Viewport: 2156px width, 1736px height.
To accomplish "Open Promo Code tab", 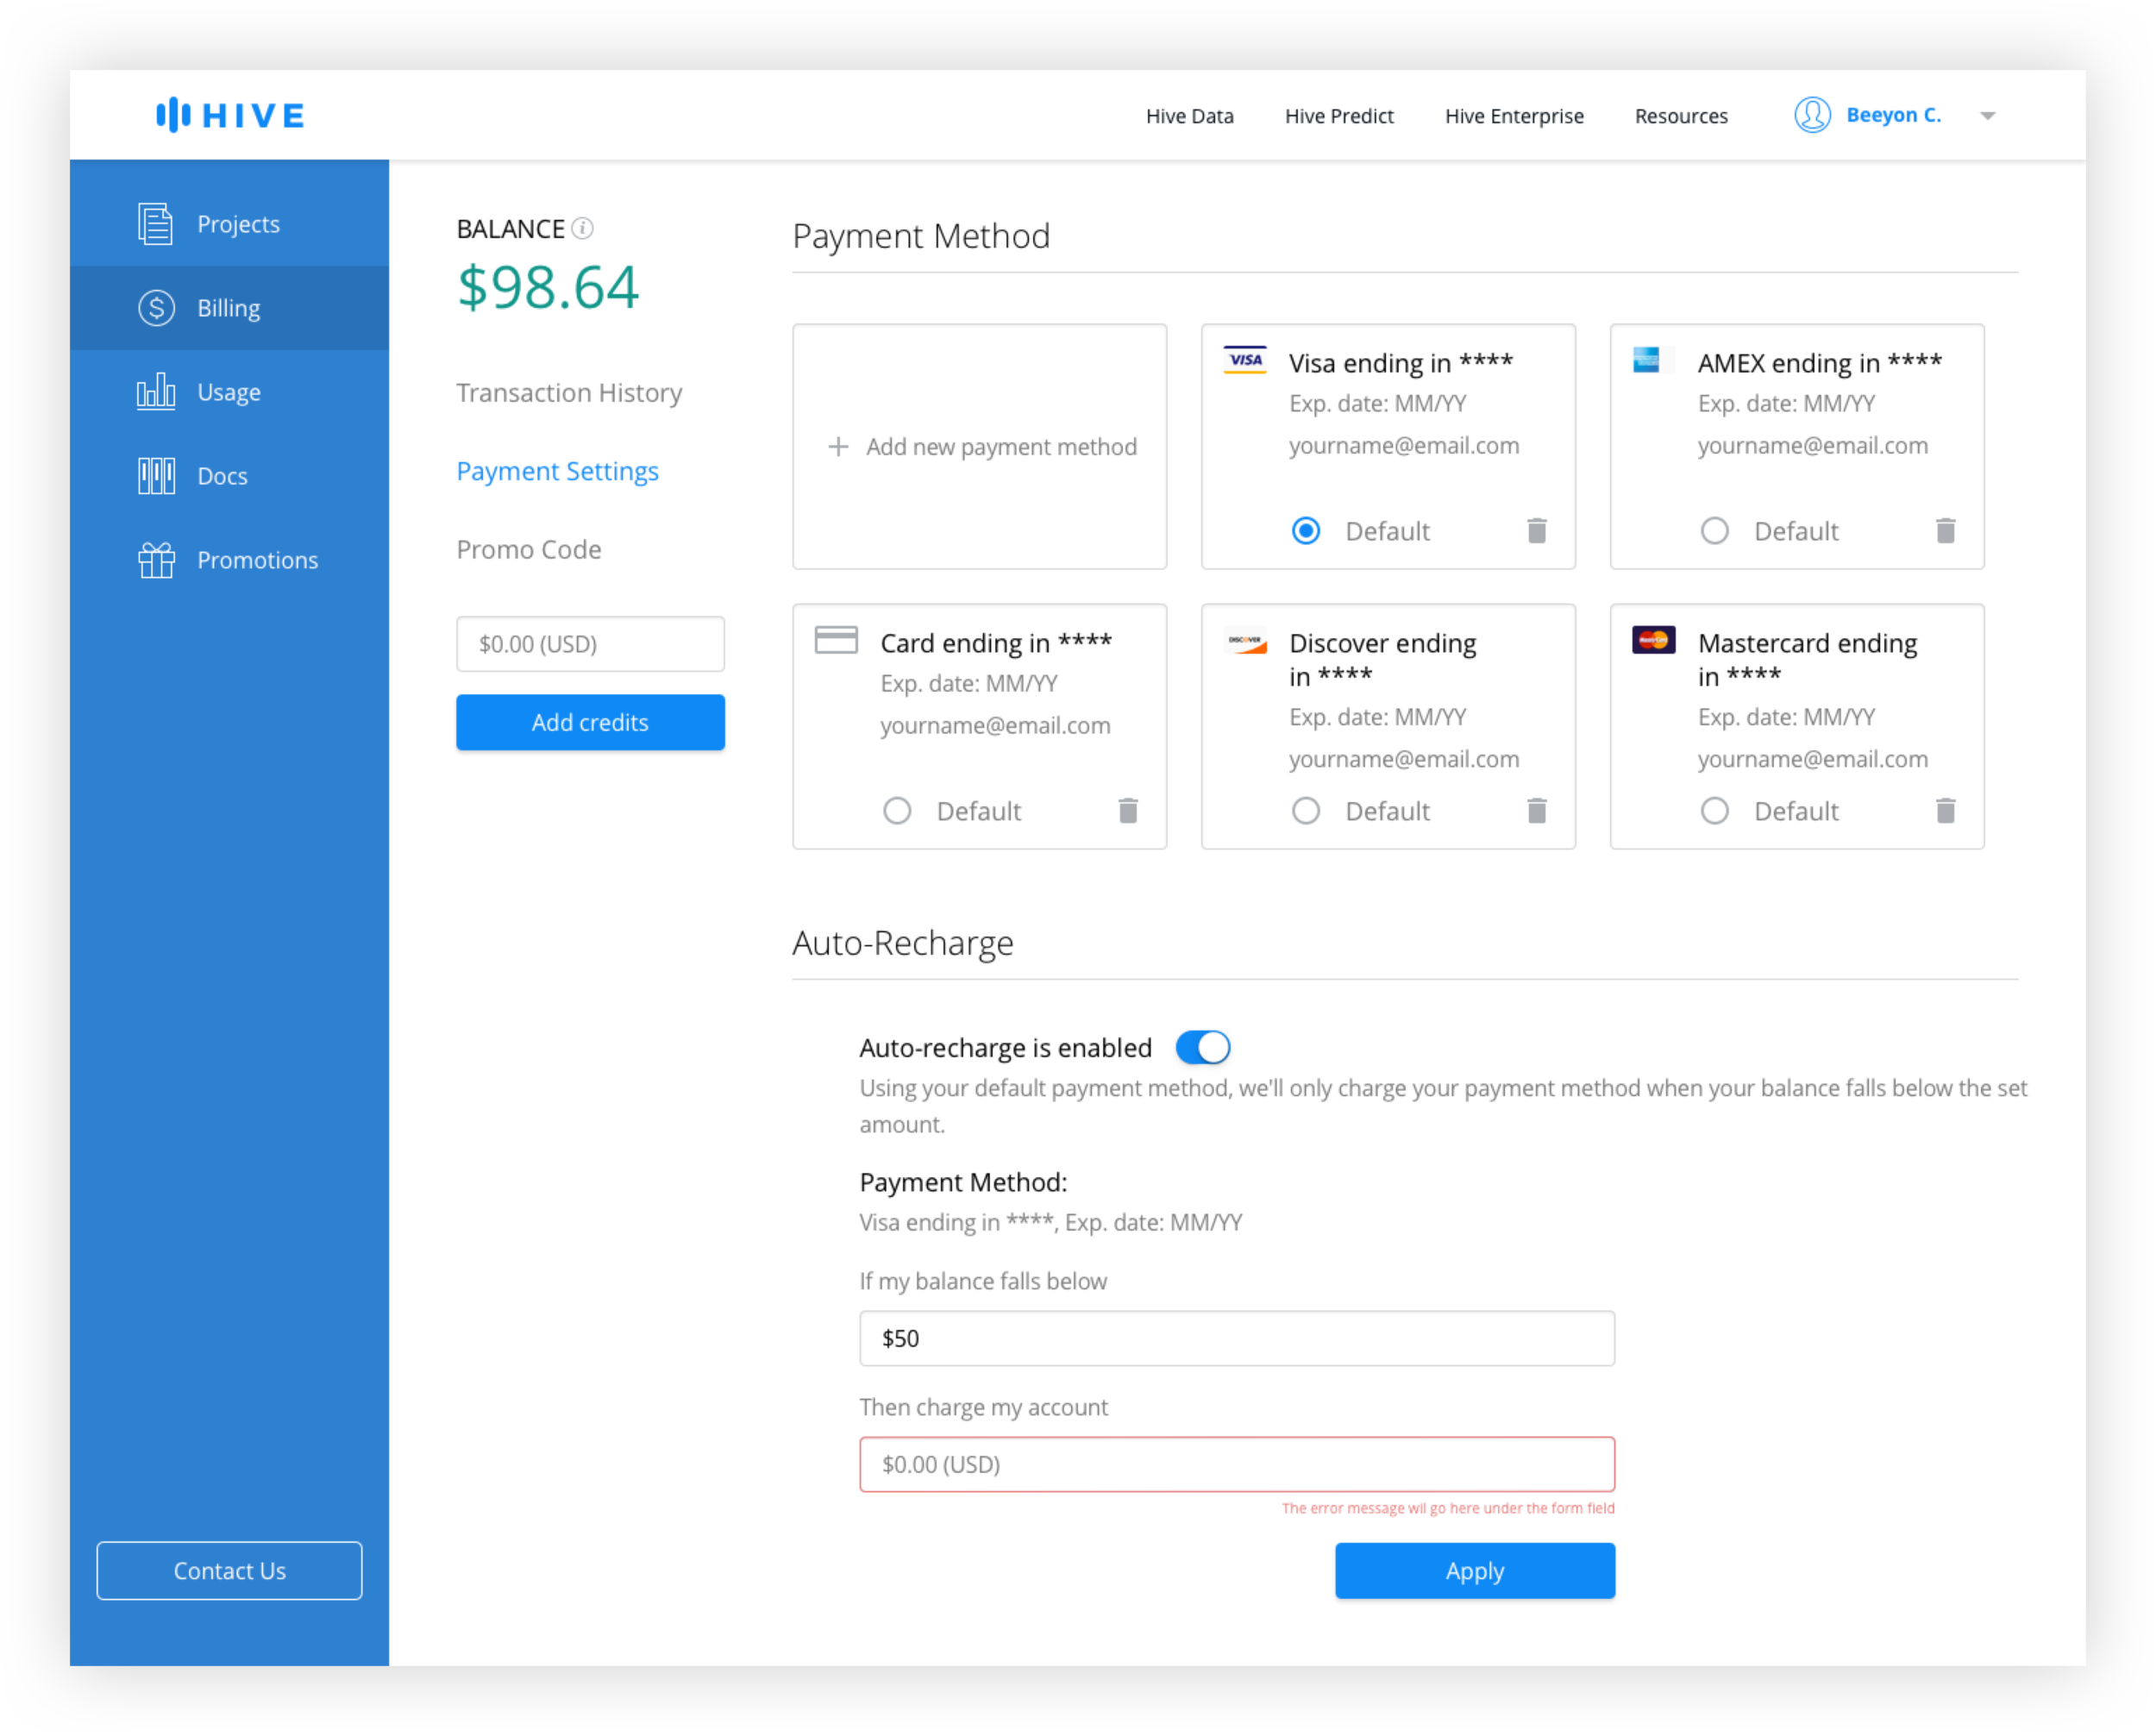I will [x=528, y=549].
